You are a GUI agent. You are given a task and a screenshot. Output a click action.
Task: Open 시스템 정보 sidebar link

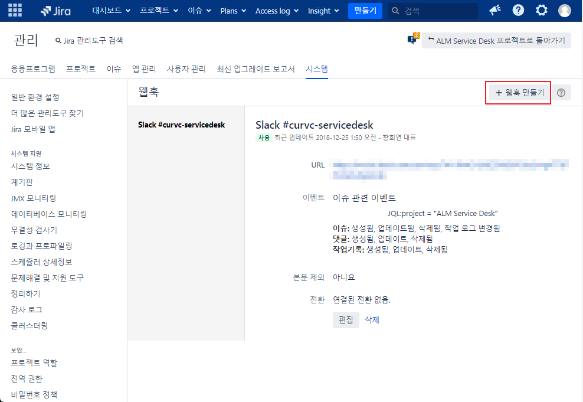tap(30, 166)
